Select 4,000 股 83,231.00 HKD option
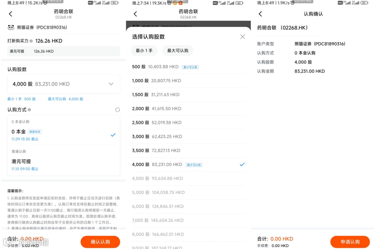The height and width of the screenshot is (249, 374). tap(188, 165)
